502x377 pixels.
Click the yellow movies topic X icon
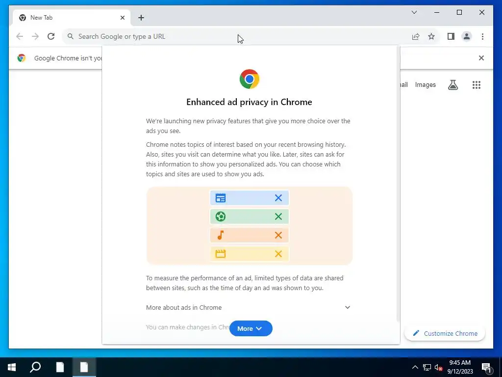(278, 254)
